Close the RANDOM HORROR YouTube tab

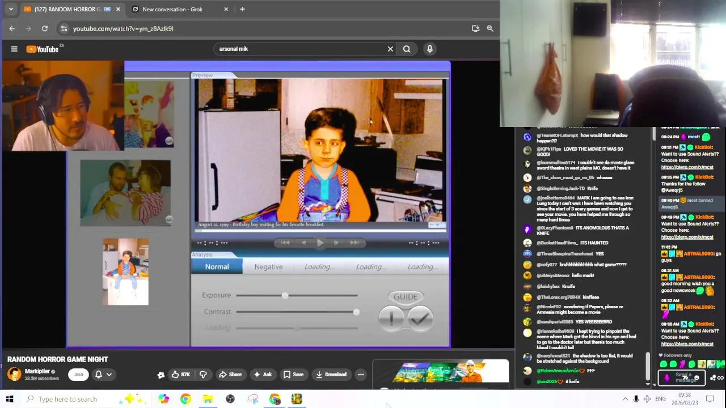[118, 9]
